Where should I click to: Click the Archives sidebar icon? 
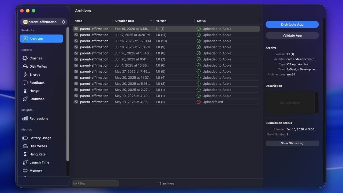click(x=25, y=39)
